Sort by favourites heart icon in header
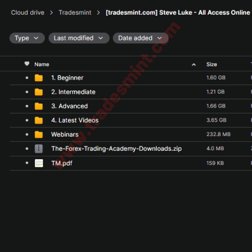252x252 pixels. 27,64
